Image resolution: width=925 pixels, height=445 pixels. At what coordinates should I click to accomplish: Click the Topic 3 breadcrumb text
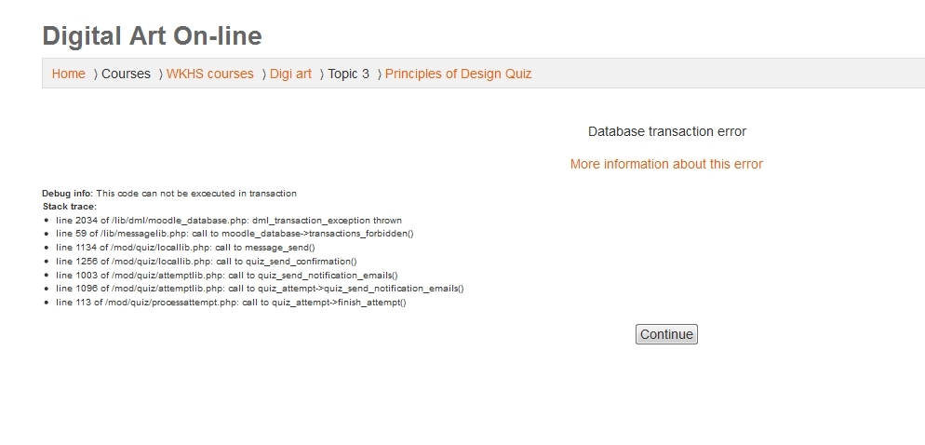[349, 74]
